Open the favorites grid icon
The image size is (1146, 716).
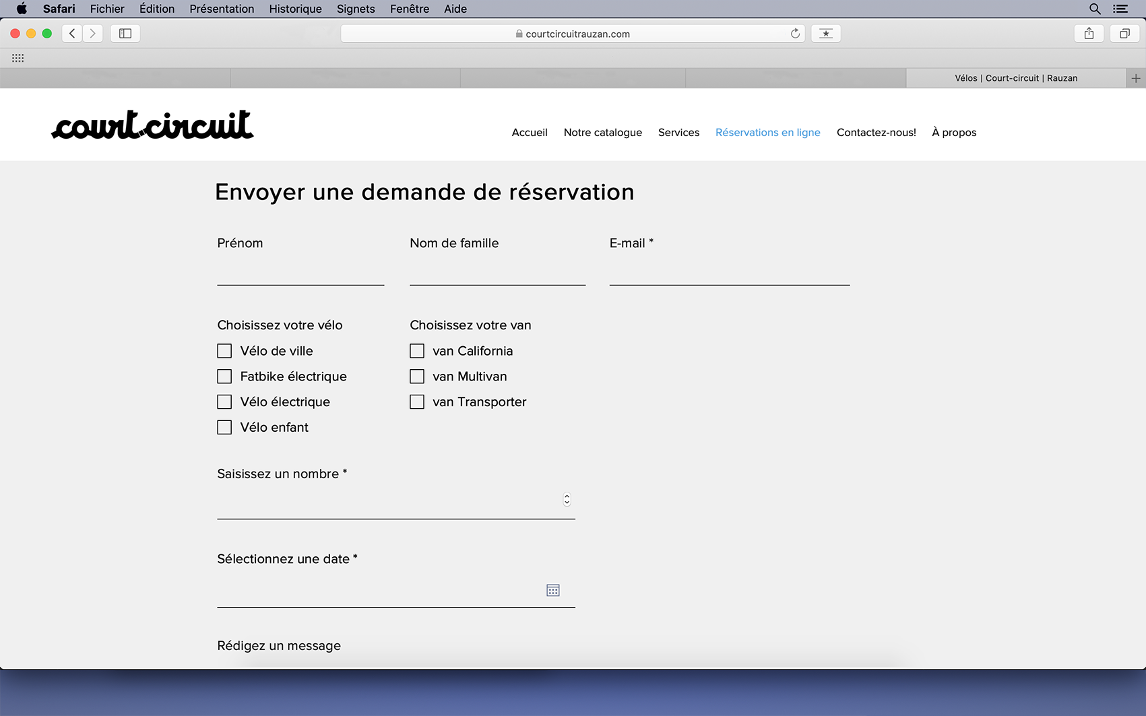(18, 59)
